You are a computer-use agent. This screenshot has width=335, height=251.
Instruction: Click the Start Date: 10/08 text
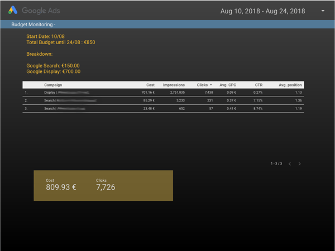click(x=46, y=36)
